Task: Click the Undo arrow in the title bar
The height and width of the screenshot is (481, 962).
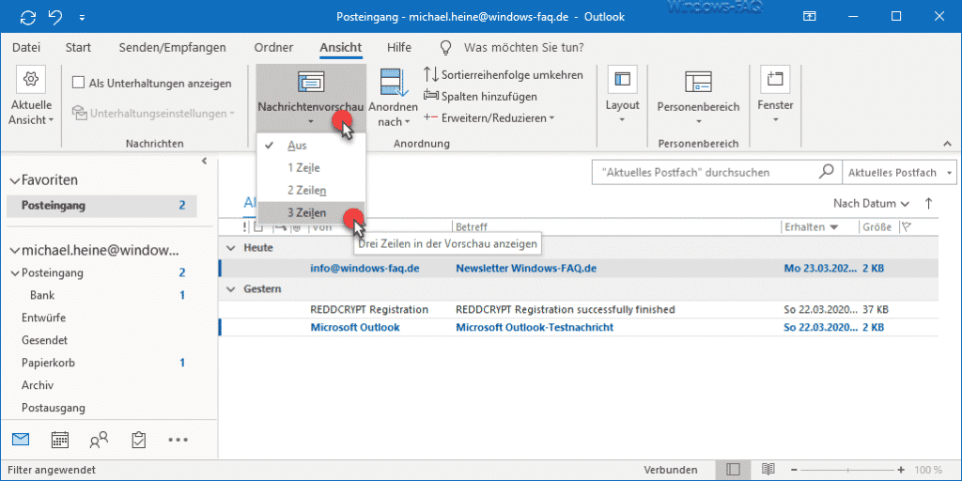Action: click(x=55, y=17)
